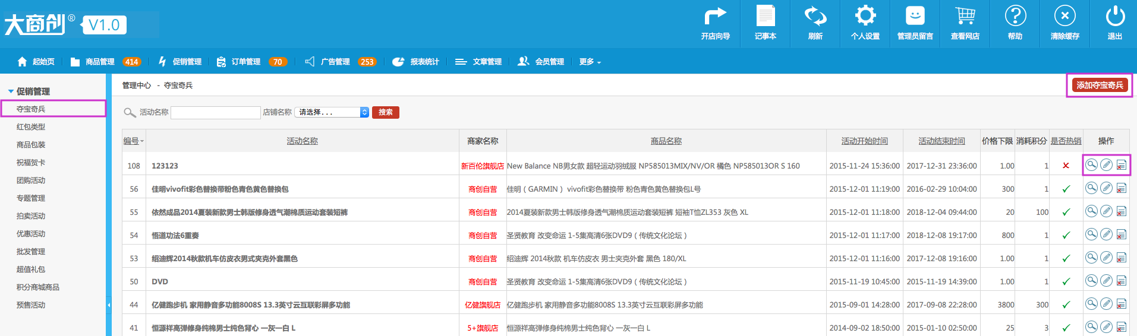Click list icon for row 50

point(1122,281)
